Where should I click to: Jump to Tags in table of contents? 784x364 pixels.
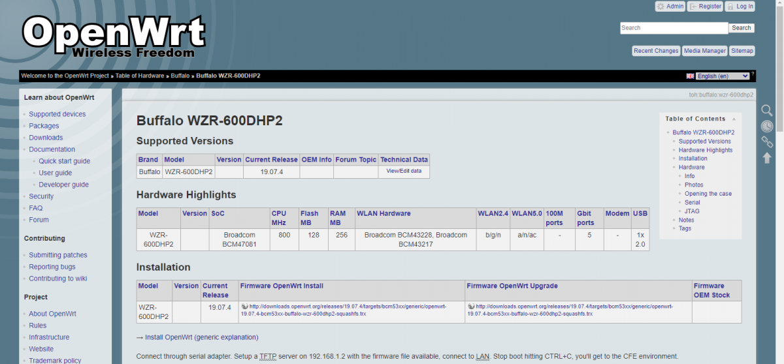(x=685, y=228)
